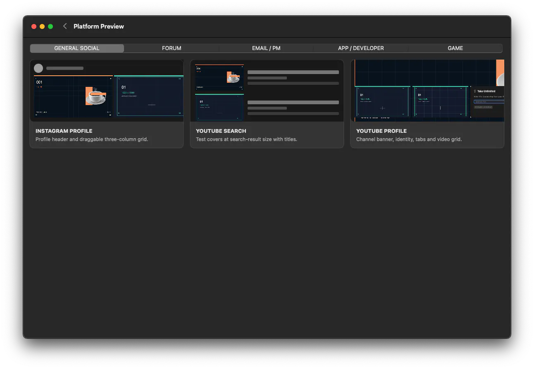Open the YouTube Search preview thumbnail

[267, 91]
